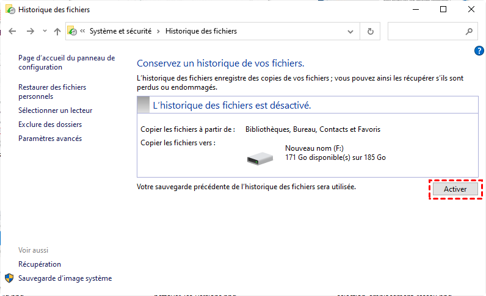Open Paramètres avancés
The image size is (486, 296).
[x=50, y=139]
